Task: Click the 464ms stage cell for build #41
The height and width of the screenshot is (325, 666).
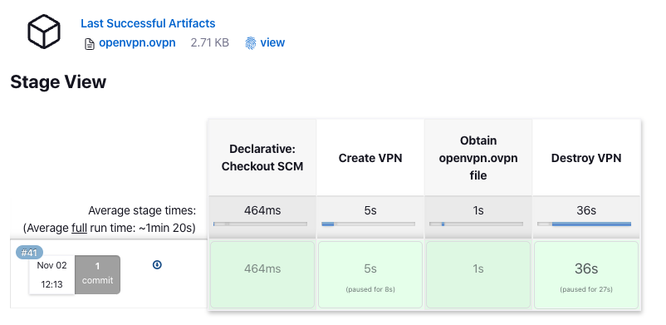Action: 262,275
